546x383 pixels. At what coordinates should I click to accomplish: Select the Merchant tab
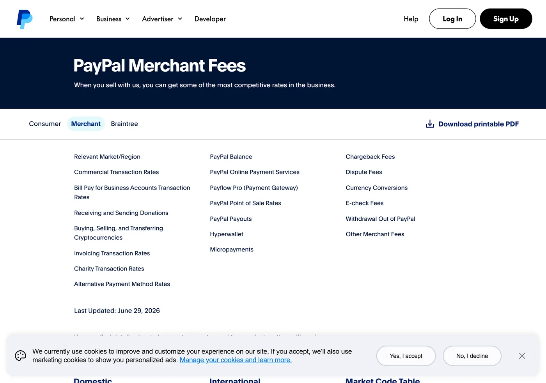point(86,124)
